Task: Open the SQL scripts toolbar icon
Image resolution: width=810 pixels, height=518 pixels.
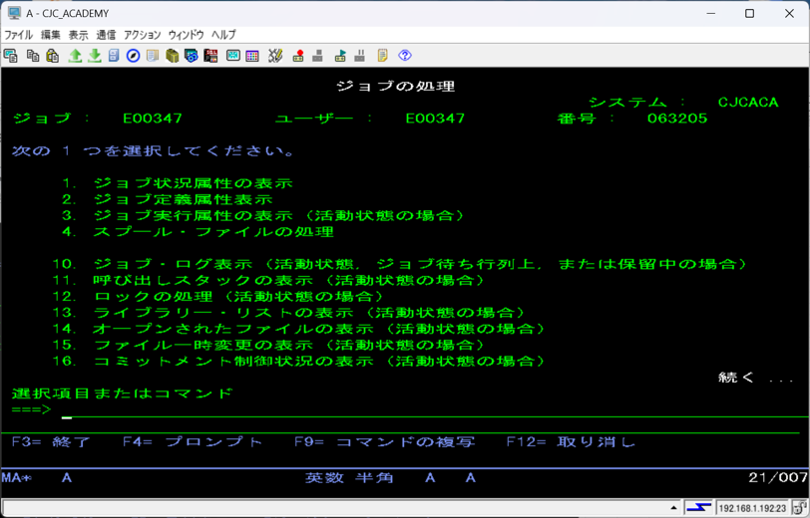Action: pos(210,55)
